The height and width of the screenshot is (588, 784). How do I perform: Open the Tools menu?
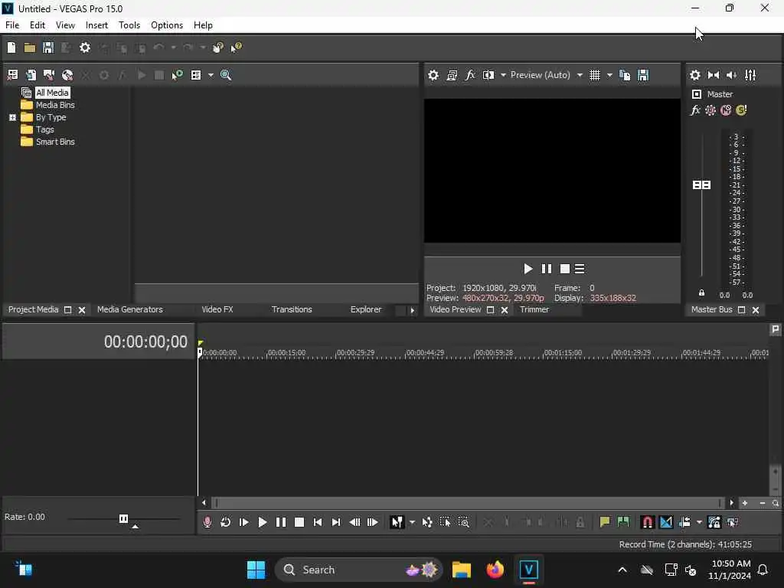pos(129,25)
